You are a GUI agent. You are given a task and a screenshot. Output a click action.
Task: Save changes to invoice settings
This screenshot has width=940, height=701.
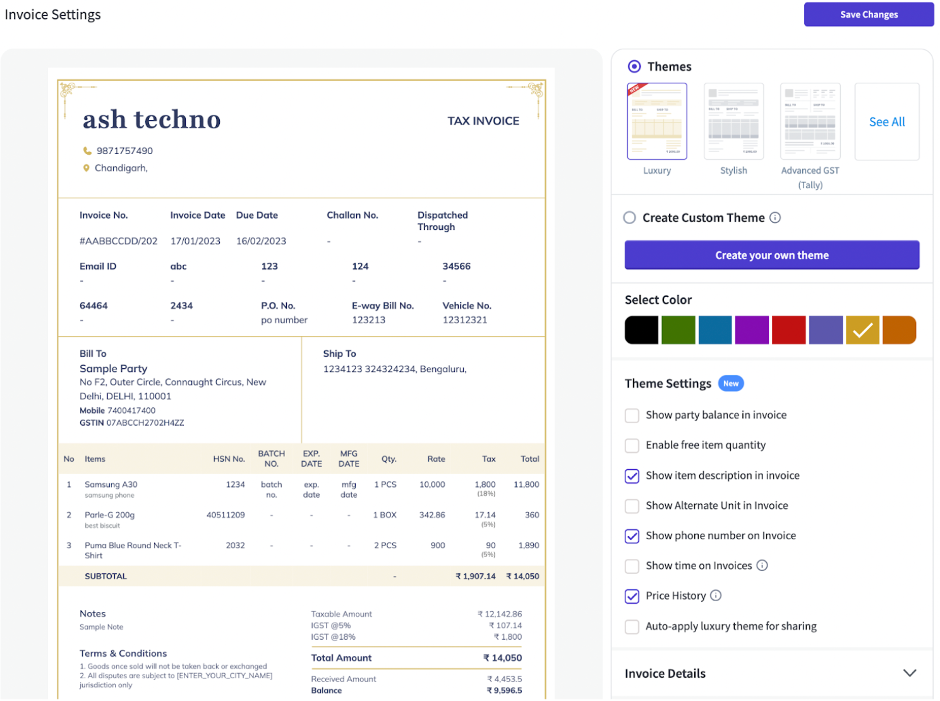[x=868, y=15]
